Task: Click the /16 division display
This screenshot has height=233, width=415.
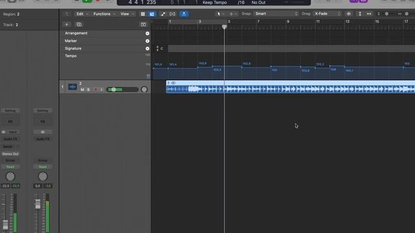Action: coord(241,3)
